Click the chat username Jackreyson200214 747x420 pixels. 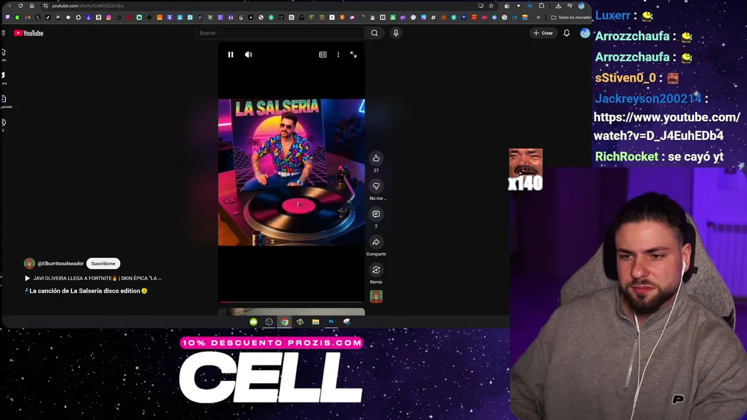(648, 99)
